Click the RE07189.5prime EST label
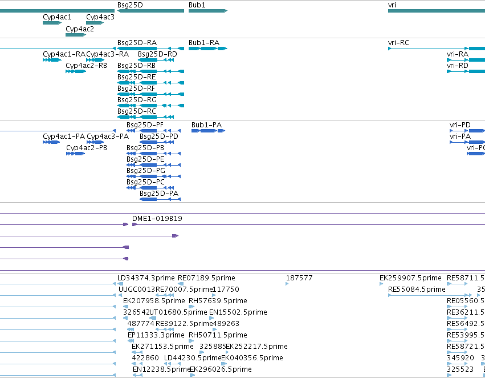 [x=206, y=278]
